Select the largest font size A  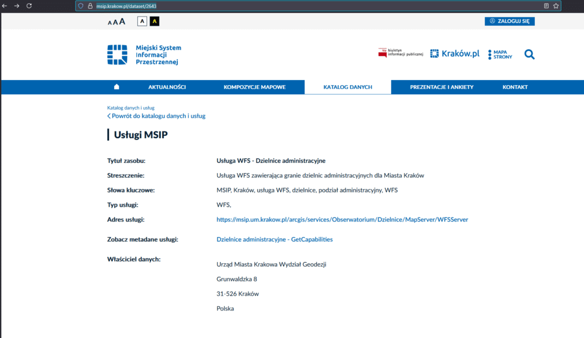coord(122,21)
